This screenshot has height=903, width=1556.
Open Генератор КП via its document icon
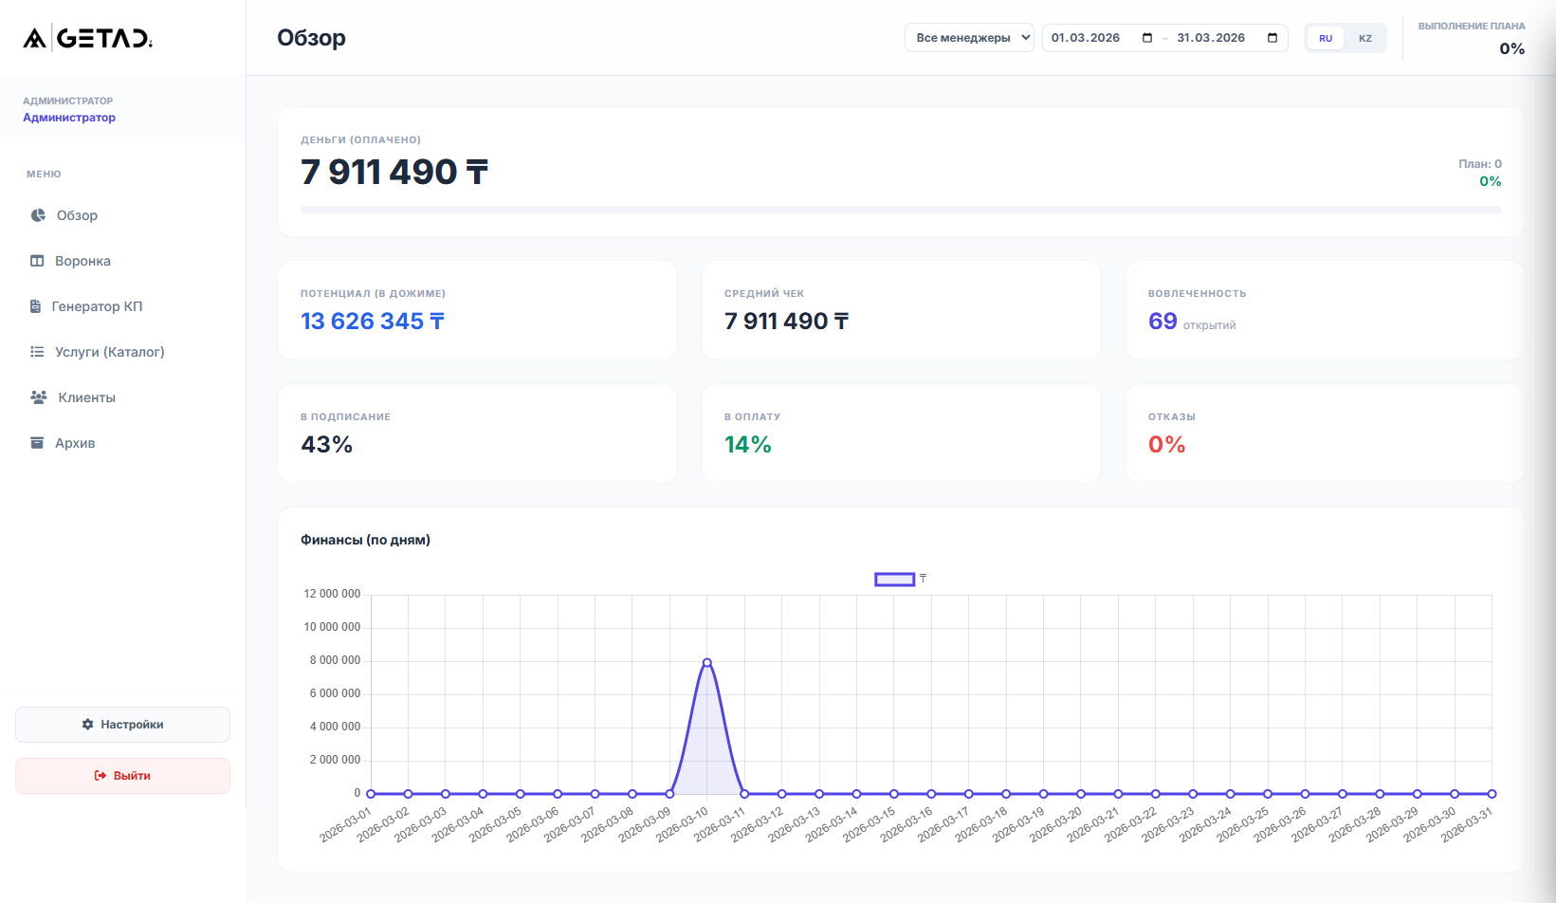tap(37, 305)
